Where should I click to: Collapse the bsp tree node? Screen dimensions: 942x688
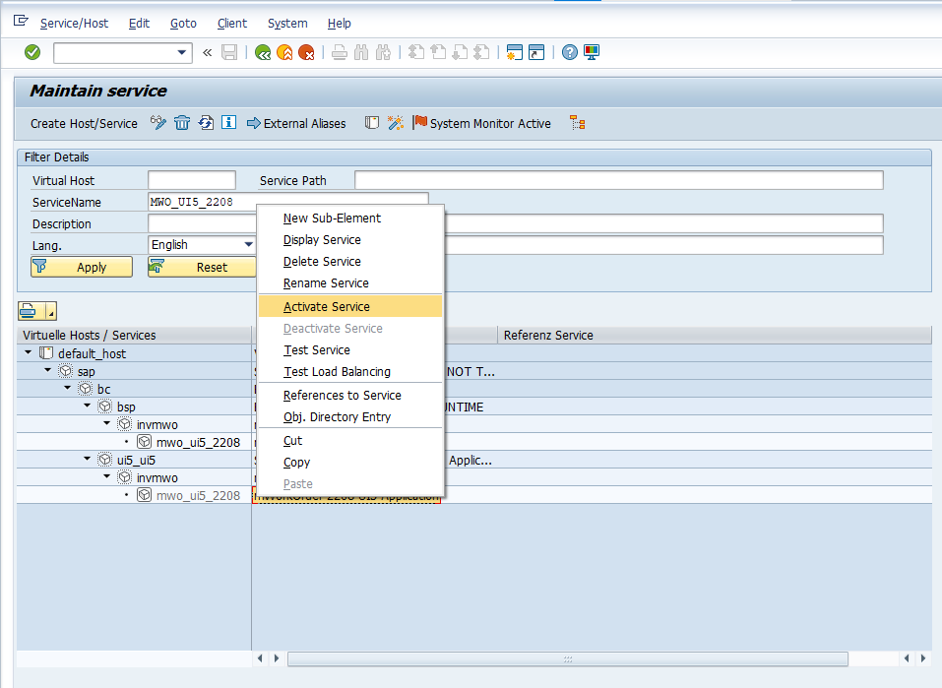(x=87, y=407)
